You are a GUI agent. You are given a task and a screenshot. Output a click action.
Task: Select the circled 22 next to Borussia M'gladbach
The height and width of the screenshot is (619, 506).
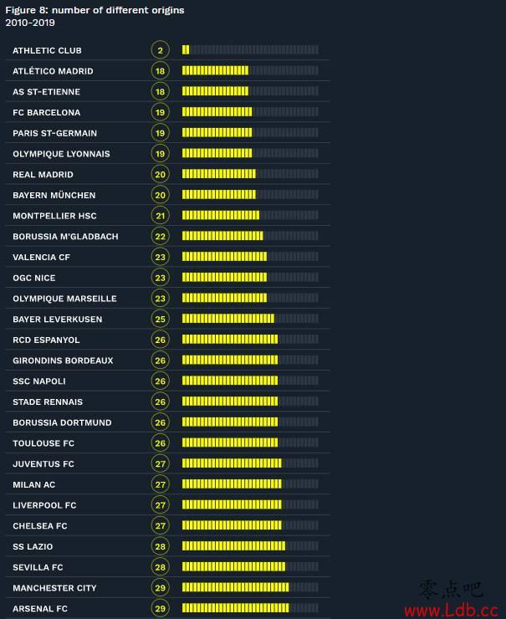160,236
